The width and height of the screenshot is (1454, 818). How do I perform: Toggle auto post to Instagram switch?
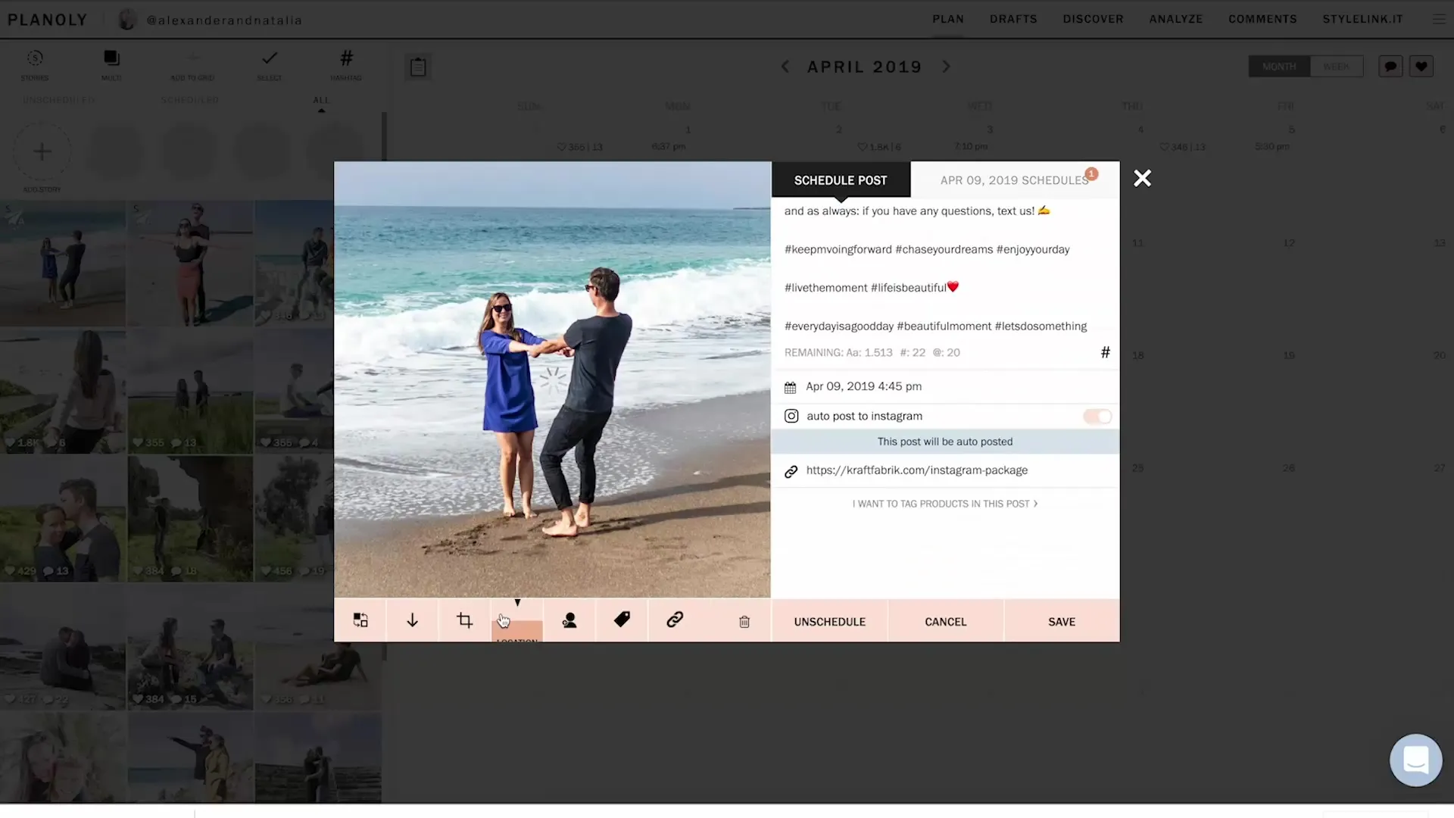point(1097,416)
